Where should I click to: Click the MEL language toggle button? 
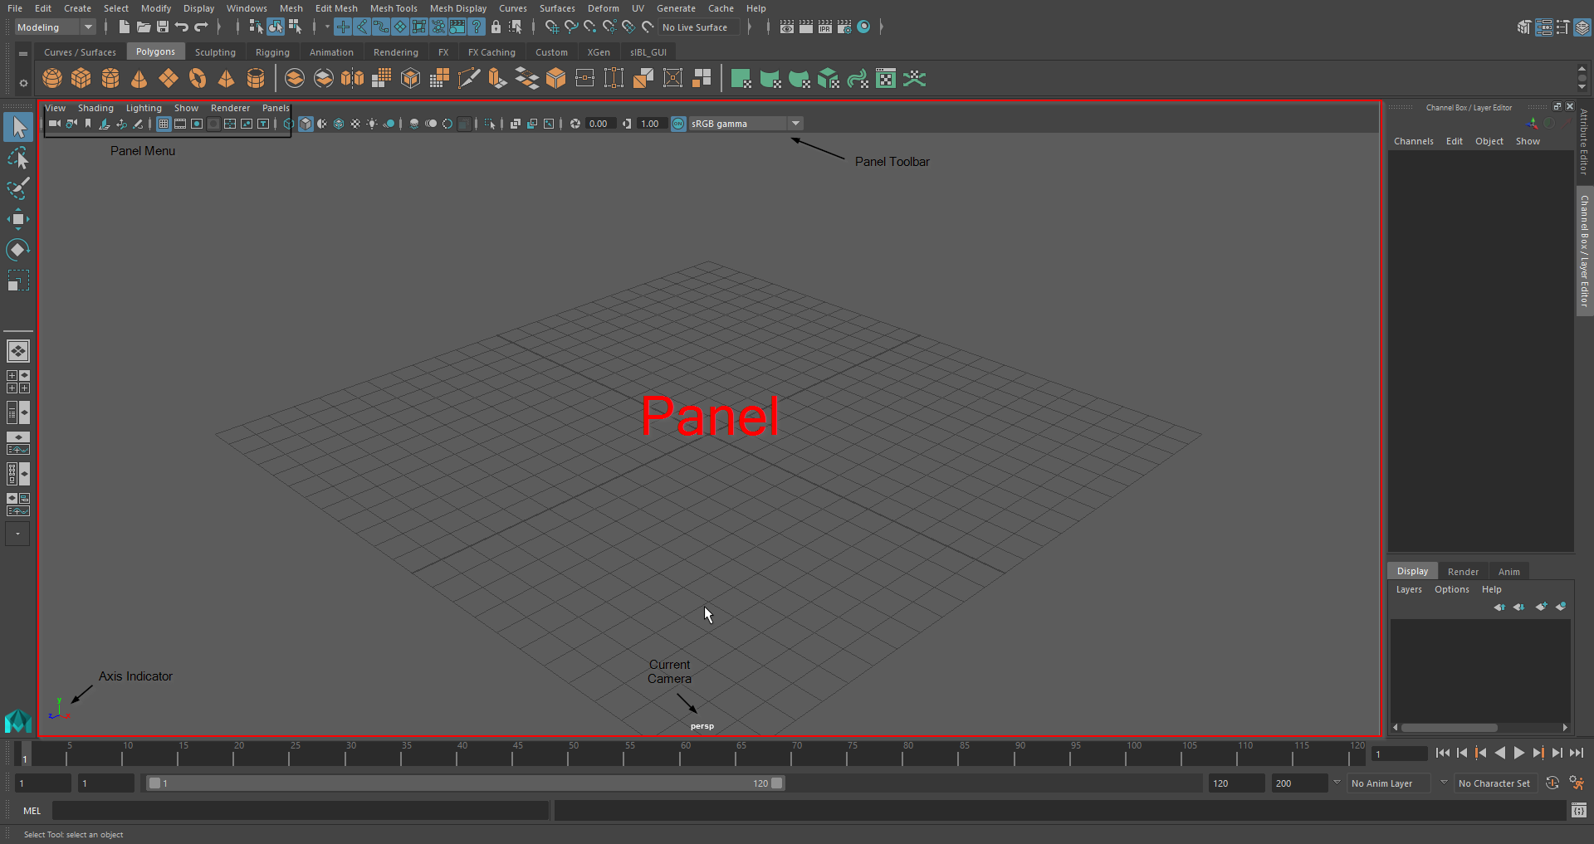[x=32, y=811]
